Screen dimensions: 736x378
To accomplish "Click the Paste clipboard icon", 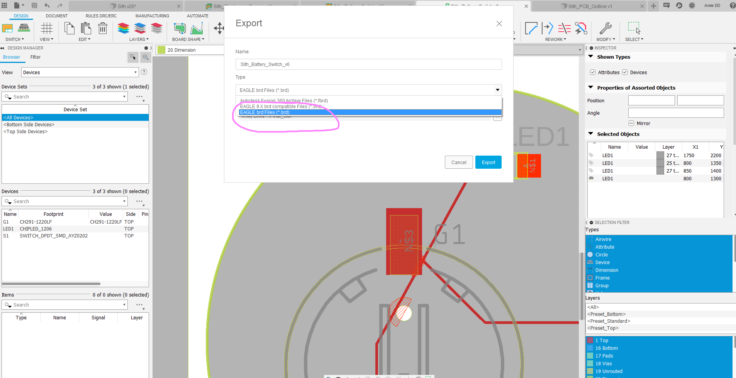I will pyautogui.click(x=86, y=28).
